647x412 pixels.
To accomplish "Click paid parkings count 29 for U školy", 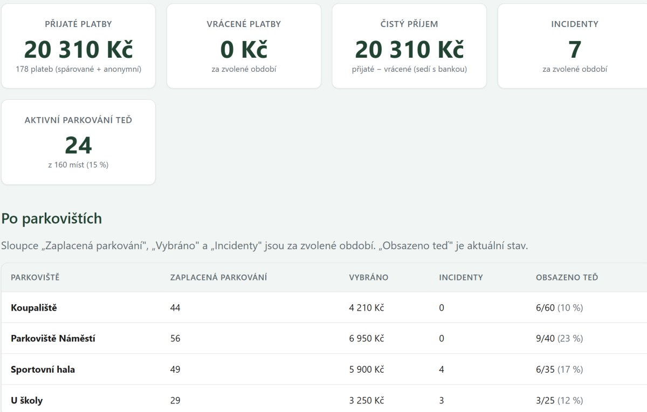I will tap(175, 401).
